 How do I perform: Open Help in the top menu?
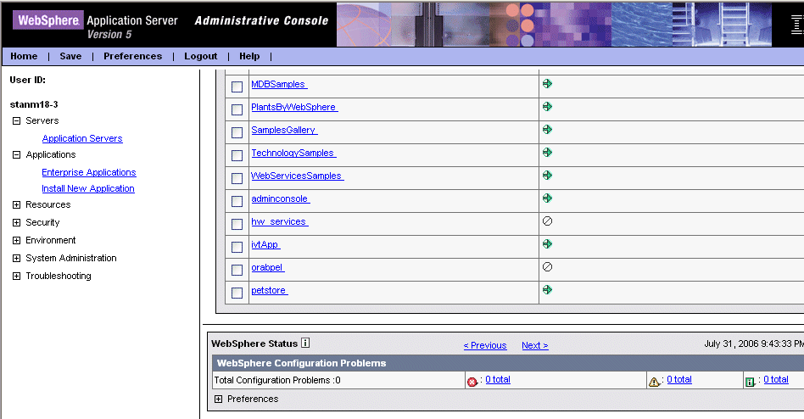click(x=249, y=56)
